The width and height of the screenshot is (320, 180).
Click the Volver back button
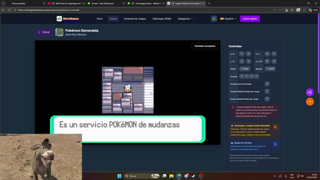(x=44, y=32)
